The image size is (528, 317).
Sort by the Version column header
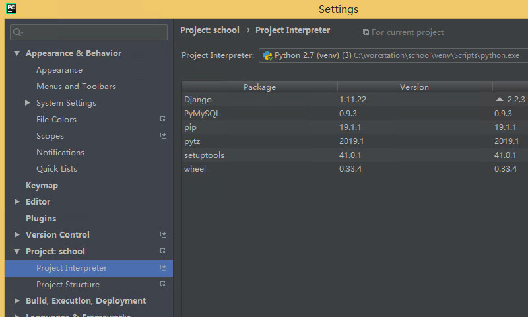click(x=414, y=87)
